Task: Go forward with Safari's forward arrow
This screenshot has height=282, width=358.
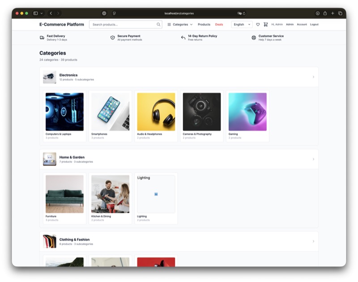Action: [58, 13]
